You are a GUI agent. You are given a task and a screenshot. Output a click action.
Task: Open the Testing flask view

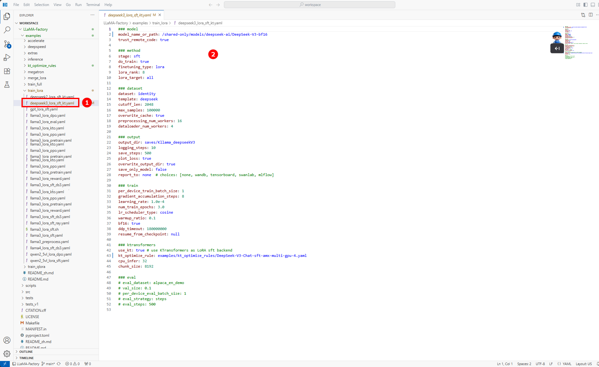(7, 85)
